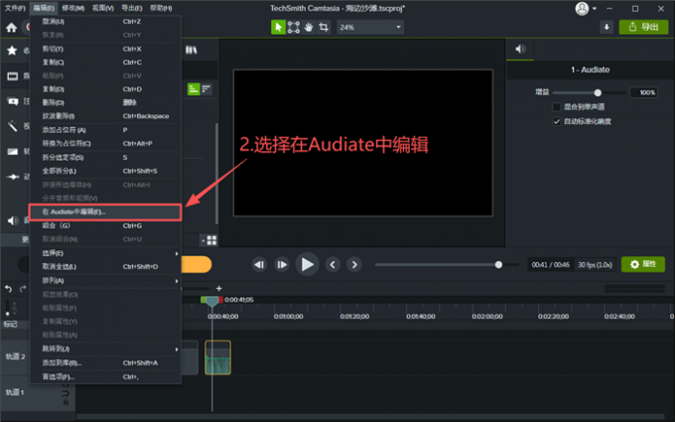Click the green 导出 export button

pos(643,27)
